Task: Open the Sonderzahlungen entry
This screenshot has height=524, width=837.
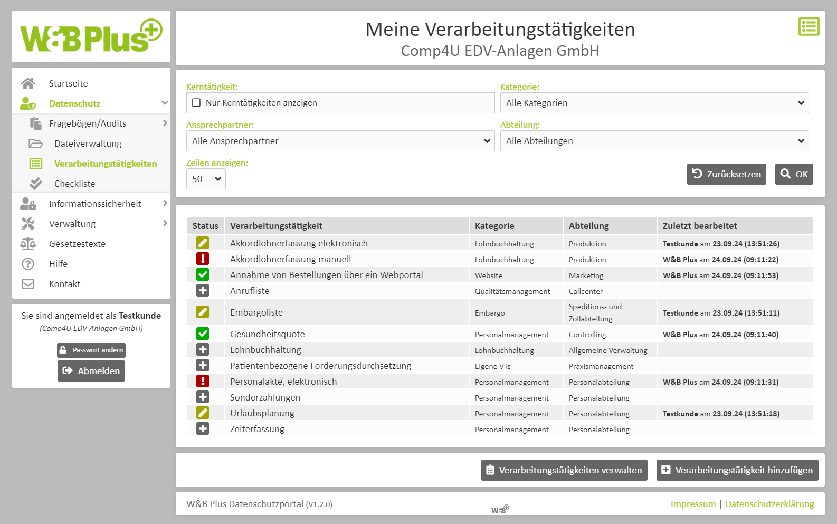Action: coord(265,397)
